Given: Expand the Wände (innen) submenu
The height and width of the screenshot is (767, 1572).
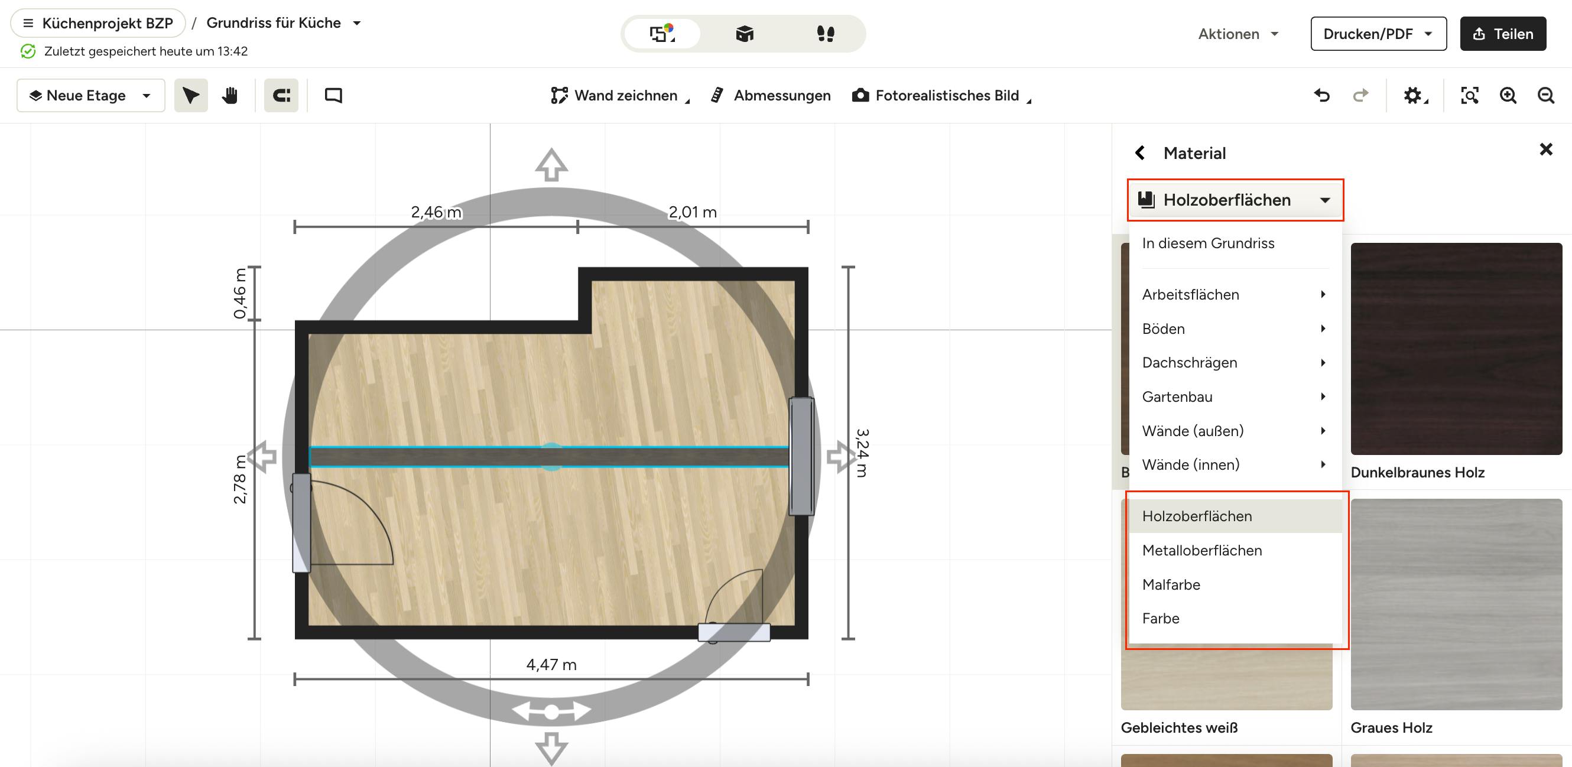Looking at the screenshot, I should pyautogui.click(x=1235, y=464).
